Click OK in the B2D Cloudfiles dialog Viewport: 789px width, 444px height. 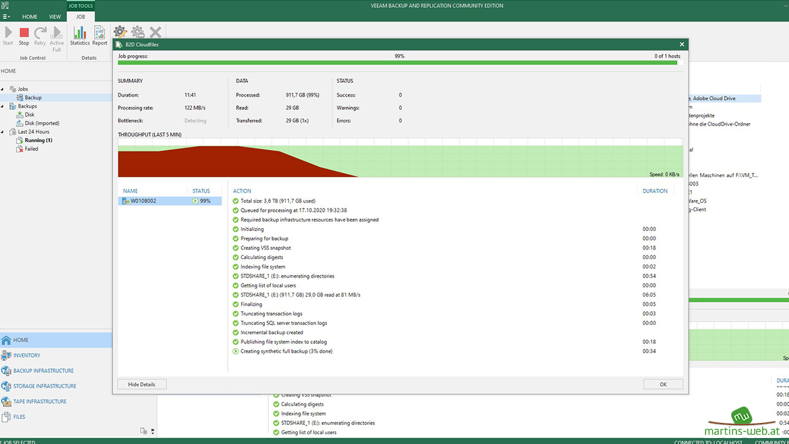[x=663, y=384]
